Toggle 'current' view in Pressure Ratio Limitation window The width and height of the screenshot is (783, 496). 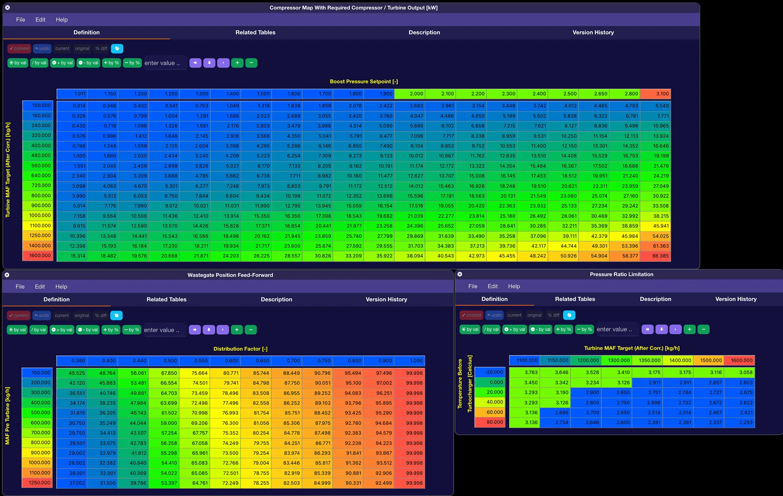515,315
